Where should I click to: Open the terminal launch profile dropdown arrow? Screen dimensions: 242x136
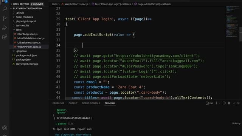[x=219, y=103]
